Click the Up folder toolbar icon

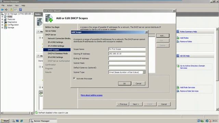pos(11,10)
